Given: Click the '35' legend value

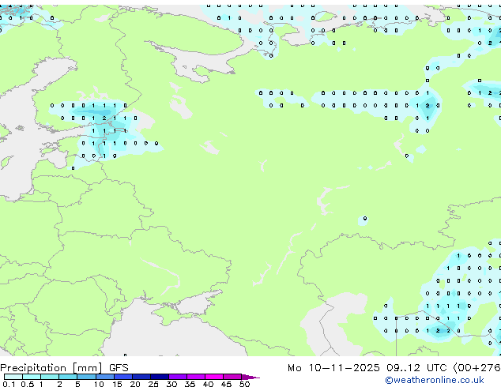Looking at the screenshot, I should pyautogui.click(x=190, y=384).
